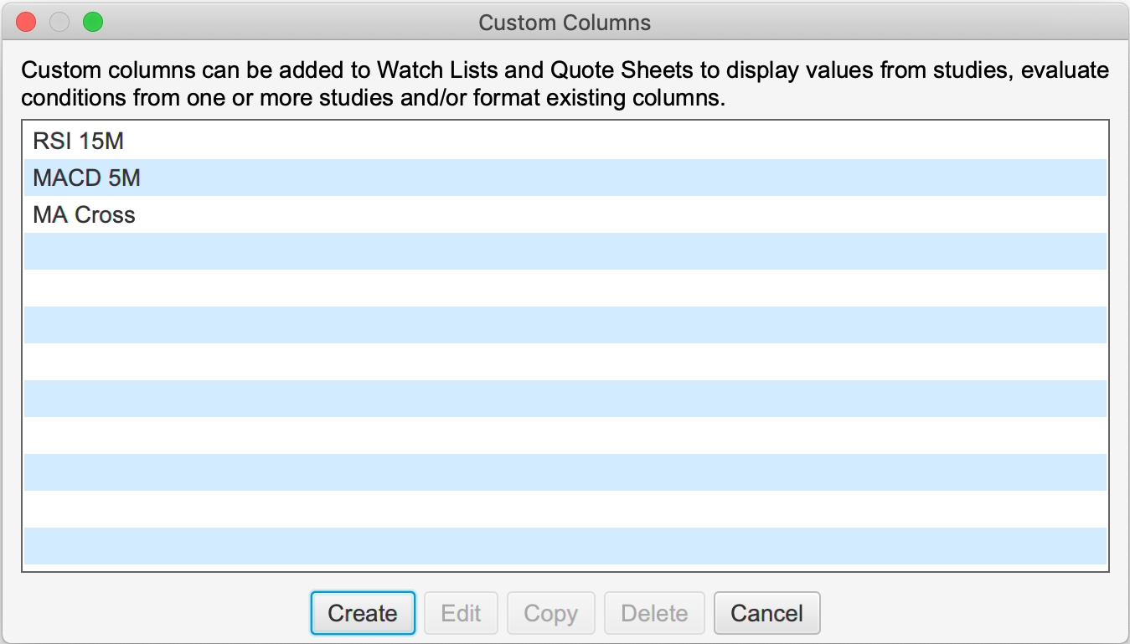Close the Custom Columns window
Viewport: 1130px width, 644px height.
point(26,22)
